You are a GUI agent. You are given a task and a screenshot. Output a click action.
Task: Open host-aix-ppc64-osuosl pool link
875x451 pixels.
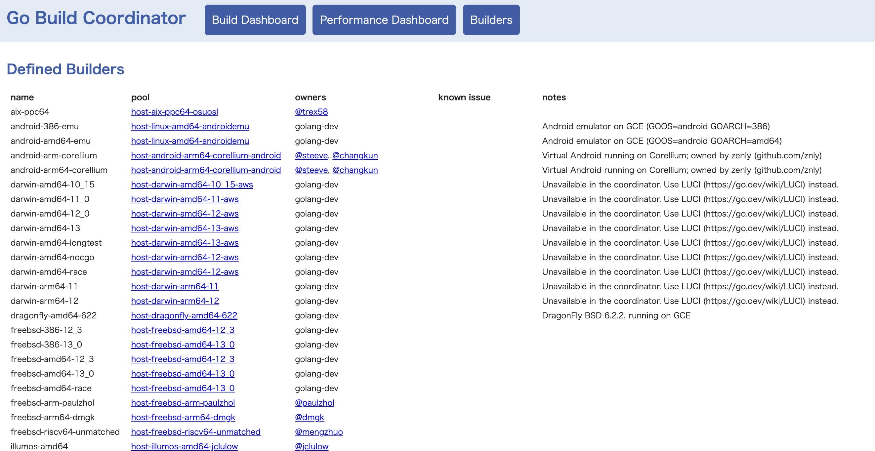tap(174, 112)
